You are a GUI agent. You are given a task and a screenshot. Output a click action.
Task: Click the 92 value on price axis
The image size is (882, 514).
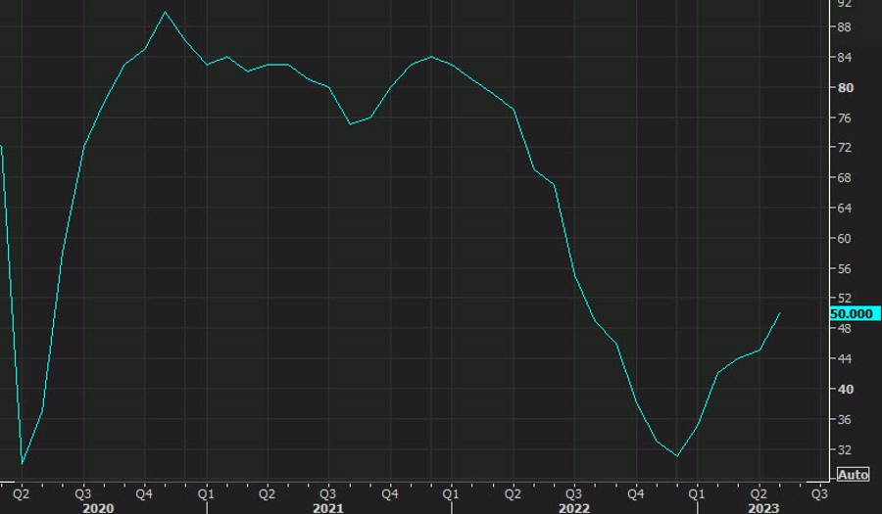coord(844,4)
